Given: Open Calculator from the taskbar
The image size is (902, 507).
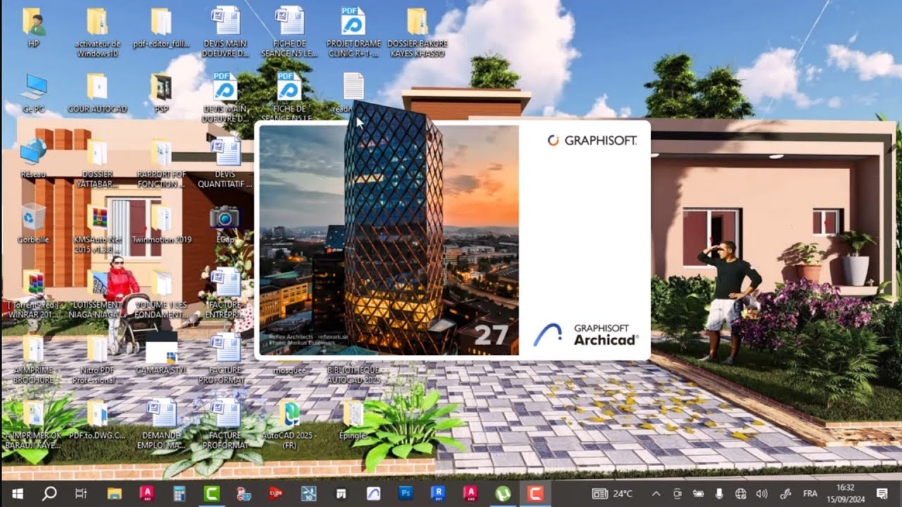Looking at the screenshot, I should [179, 493].
